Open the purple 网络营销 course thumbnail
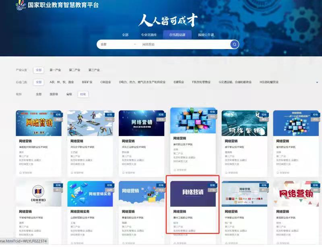 tap(193, 194)
